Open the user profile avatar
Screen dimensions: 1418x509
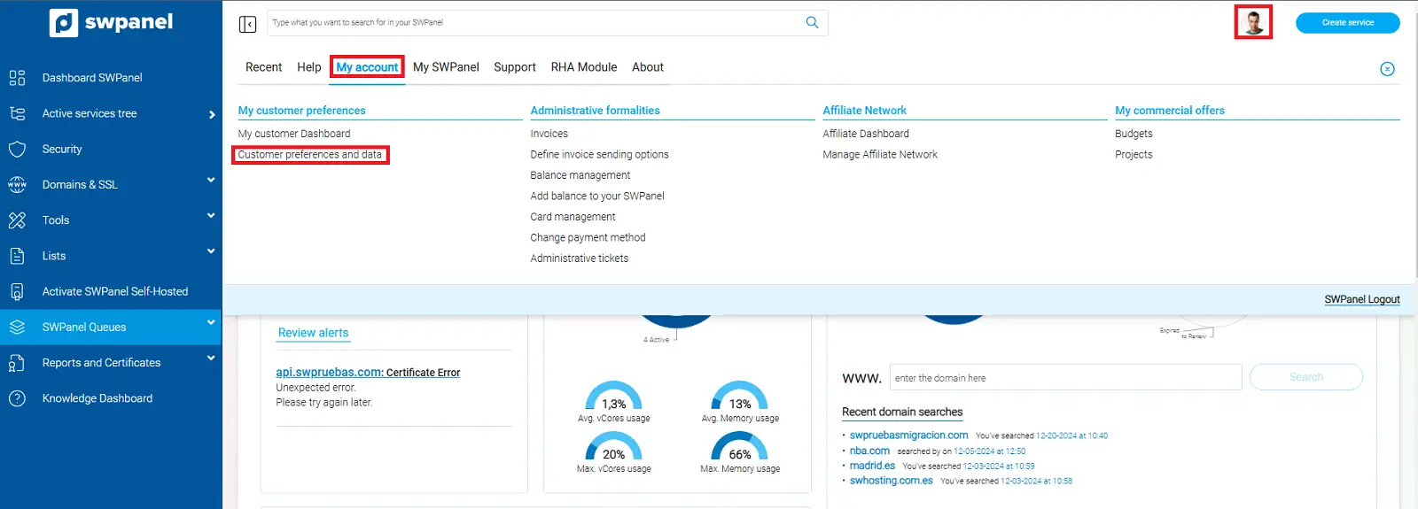coord(1253,22)
